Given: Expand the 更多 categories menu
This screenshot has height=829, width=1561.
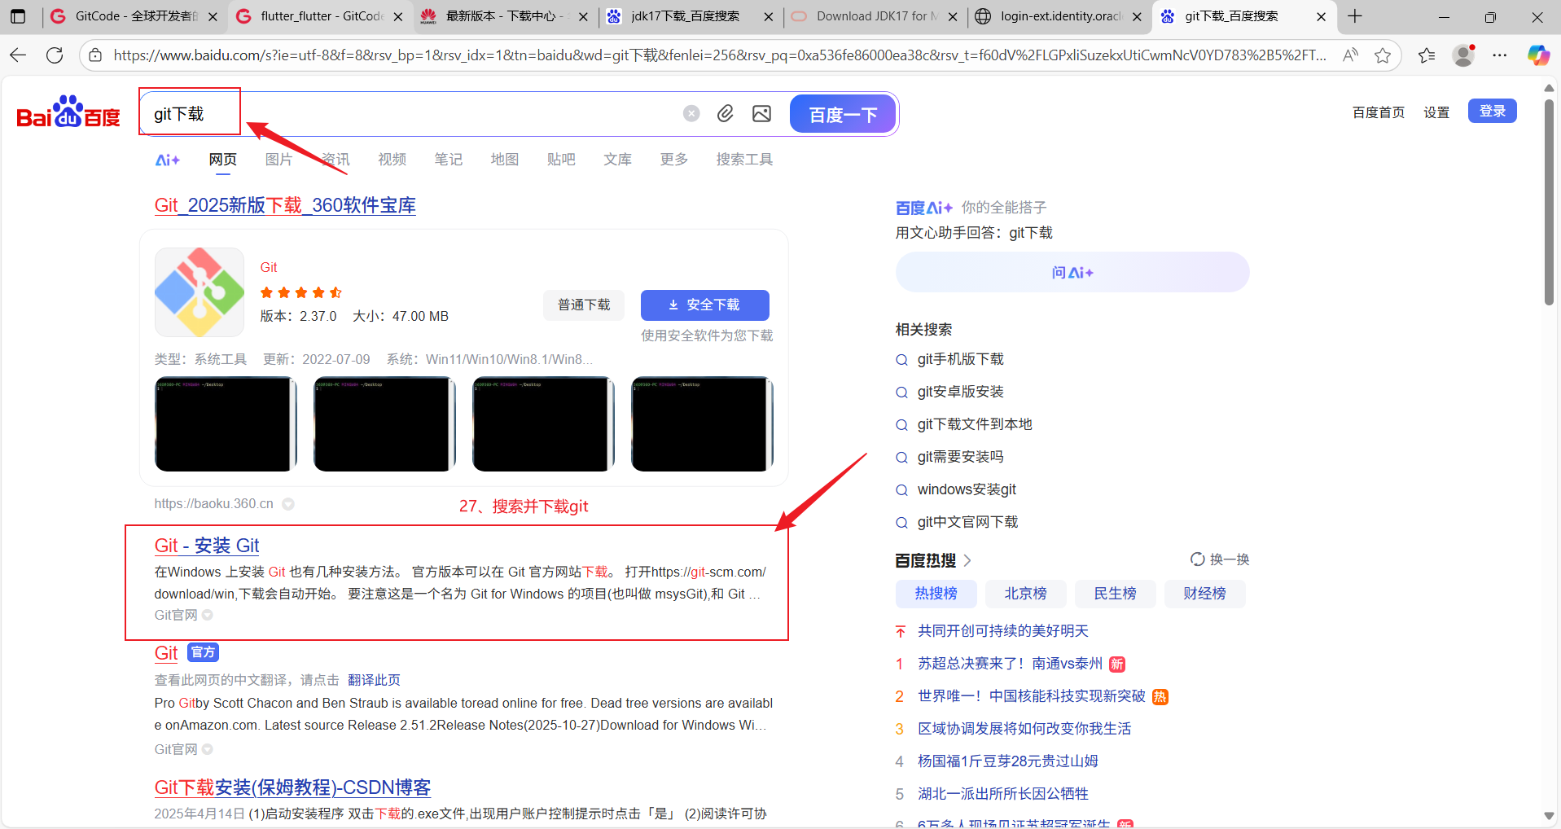Looking at the screenshot, I should [673, 160].
